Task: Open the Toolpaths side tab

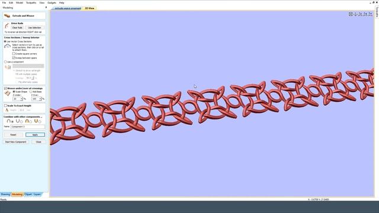Action: (x=377, y=12)
